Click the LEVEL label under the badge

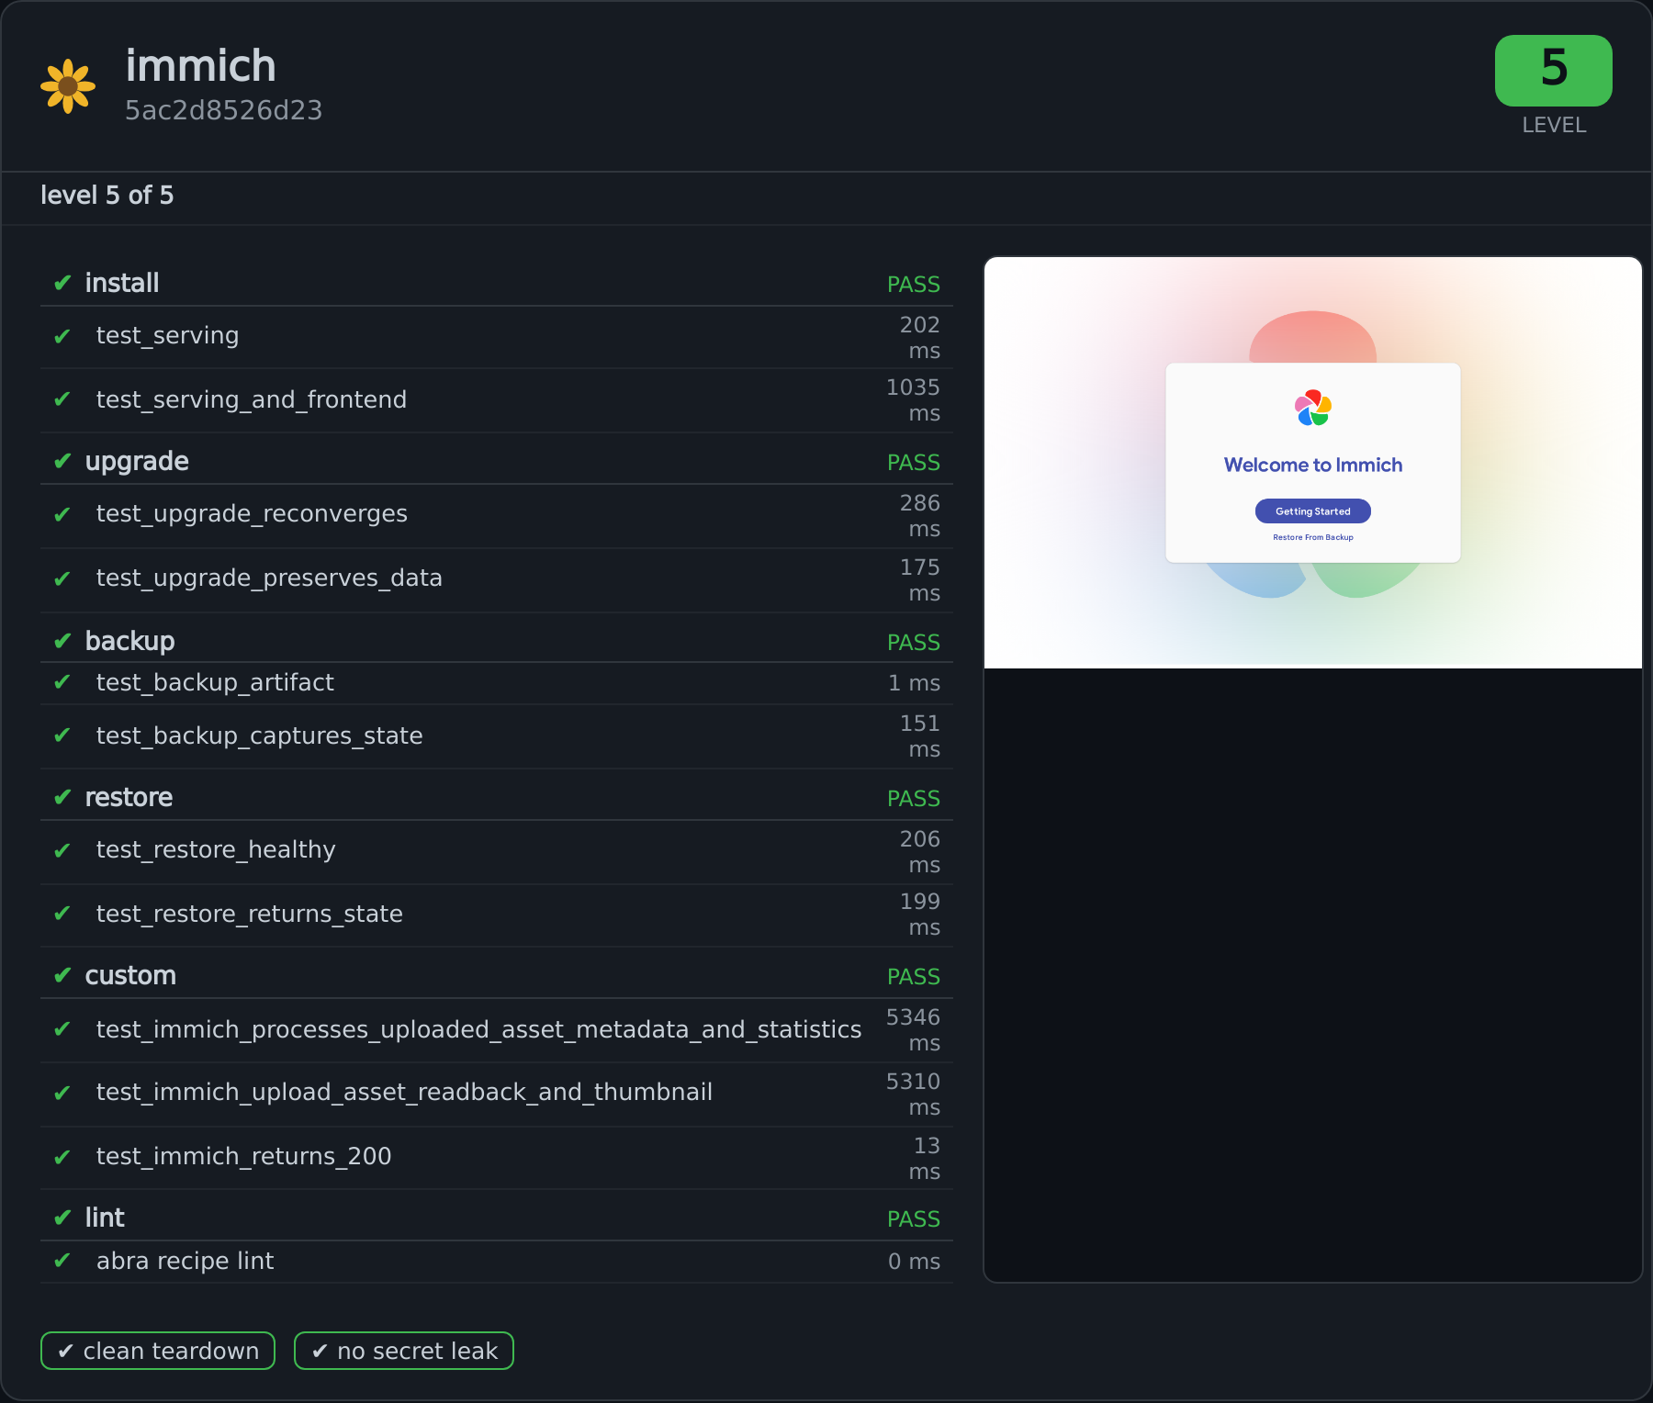click(1554, 125)
